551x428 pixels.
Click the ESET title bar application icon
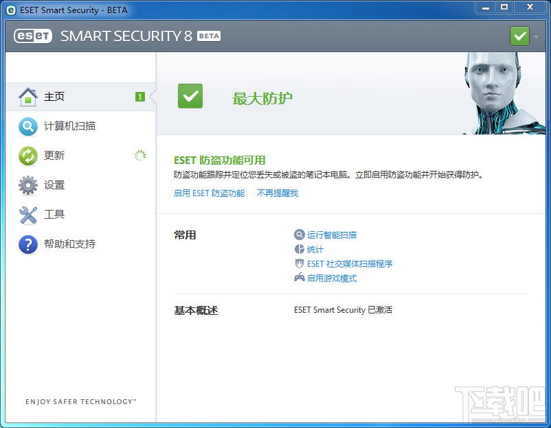point(11,10)
